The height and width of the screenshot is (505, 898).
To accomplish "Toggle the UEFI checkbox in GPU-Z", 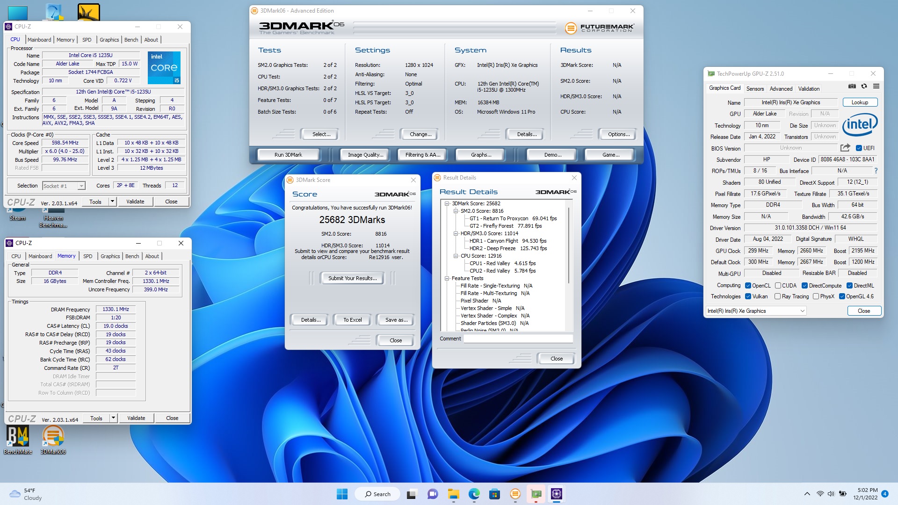I will (x=859, y=148).
